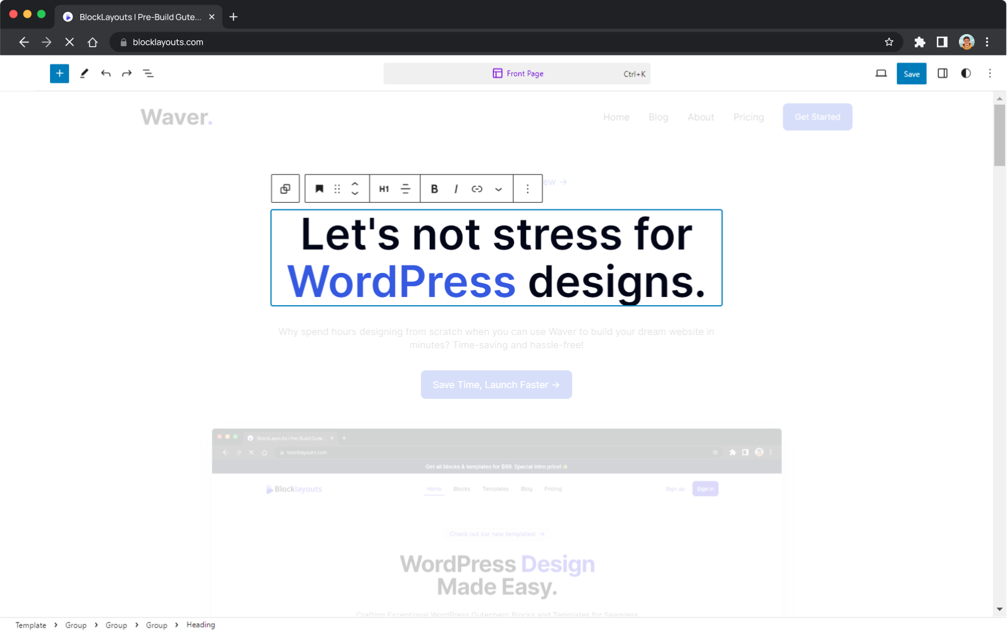Viewport: 1007px width, 632px height.
Task: Open text alignment options
Action: coord(406,189)
